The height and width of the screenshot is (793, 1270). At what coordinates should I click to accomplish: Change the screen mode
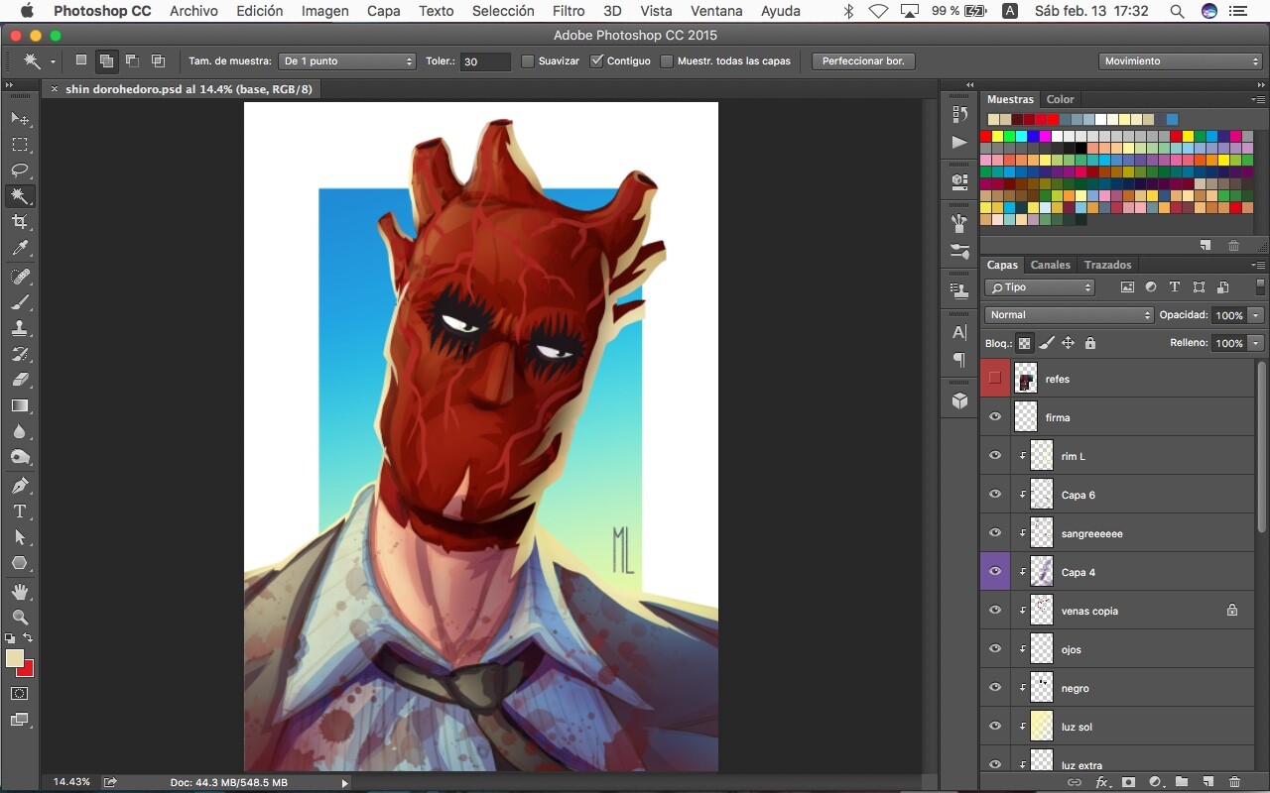20,720
